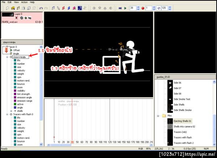Select Side Smoke Test in library
Screen dimensions: 217x158
[x=182, y=99]
